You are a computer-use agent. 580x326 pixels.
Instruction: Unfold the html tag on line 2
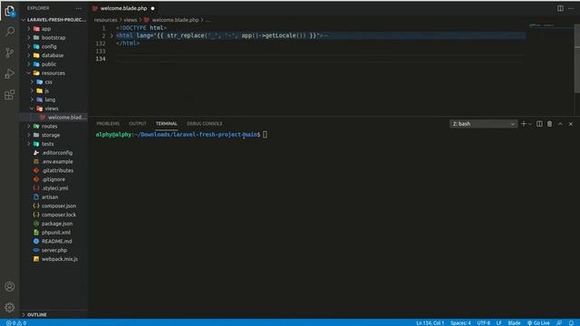coord(111,35)
